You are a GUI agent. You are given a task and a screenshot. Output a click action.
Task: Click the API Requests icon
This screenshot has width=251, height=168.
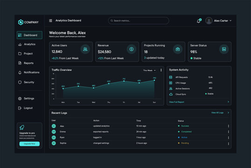(171, 77)
